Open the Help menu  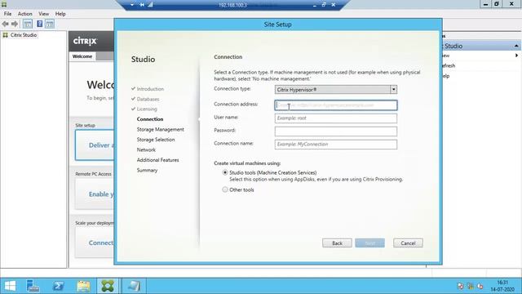pyautogui.click(x=60, y=14)
